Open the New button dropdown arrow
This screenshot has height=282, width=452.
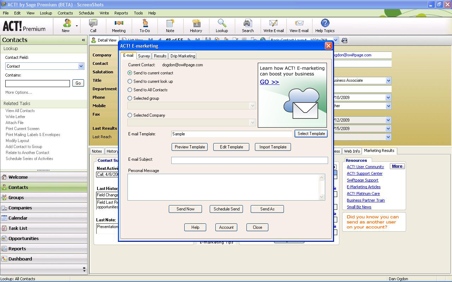[77, 26]
